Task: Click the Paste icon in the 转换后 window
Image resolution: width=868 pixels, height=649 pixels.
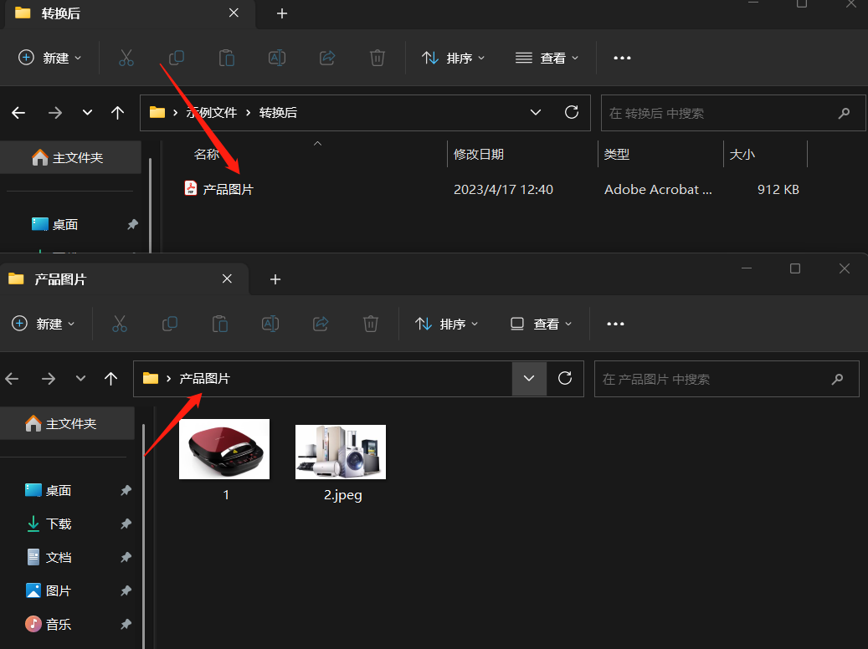Action: 226,58
